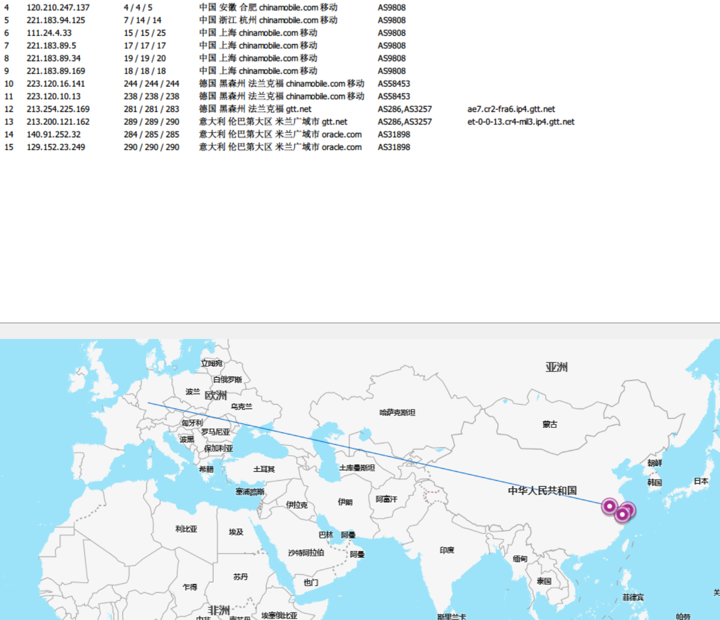Select 哈萨克斯坦 on the map
Image resolution: width=720 pixels, height=620 pixels.
pos(397,413)
